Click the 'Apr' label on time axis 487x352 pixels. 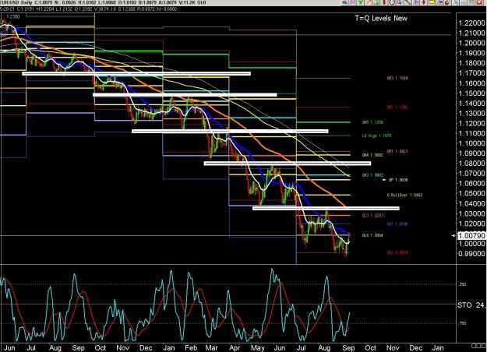pyautogui.click(x=235, y=348)
